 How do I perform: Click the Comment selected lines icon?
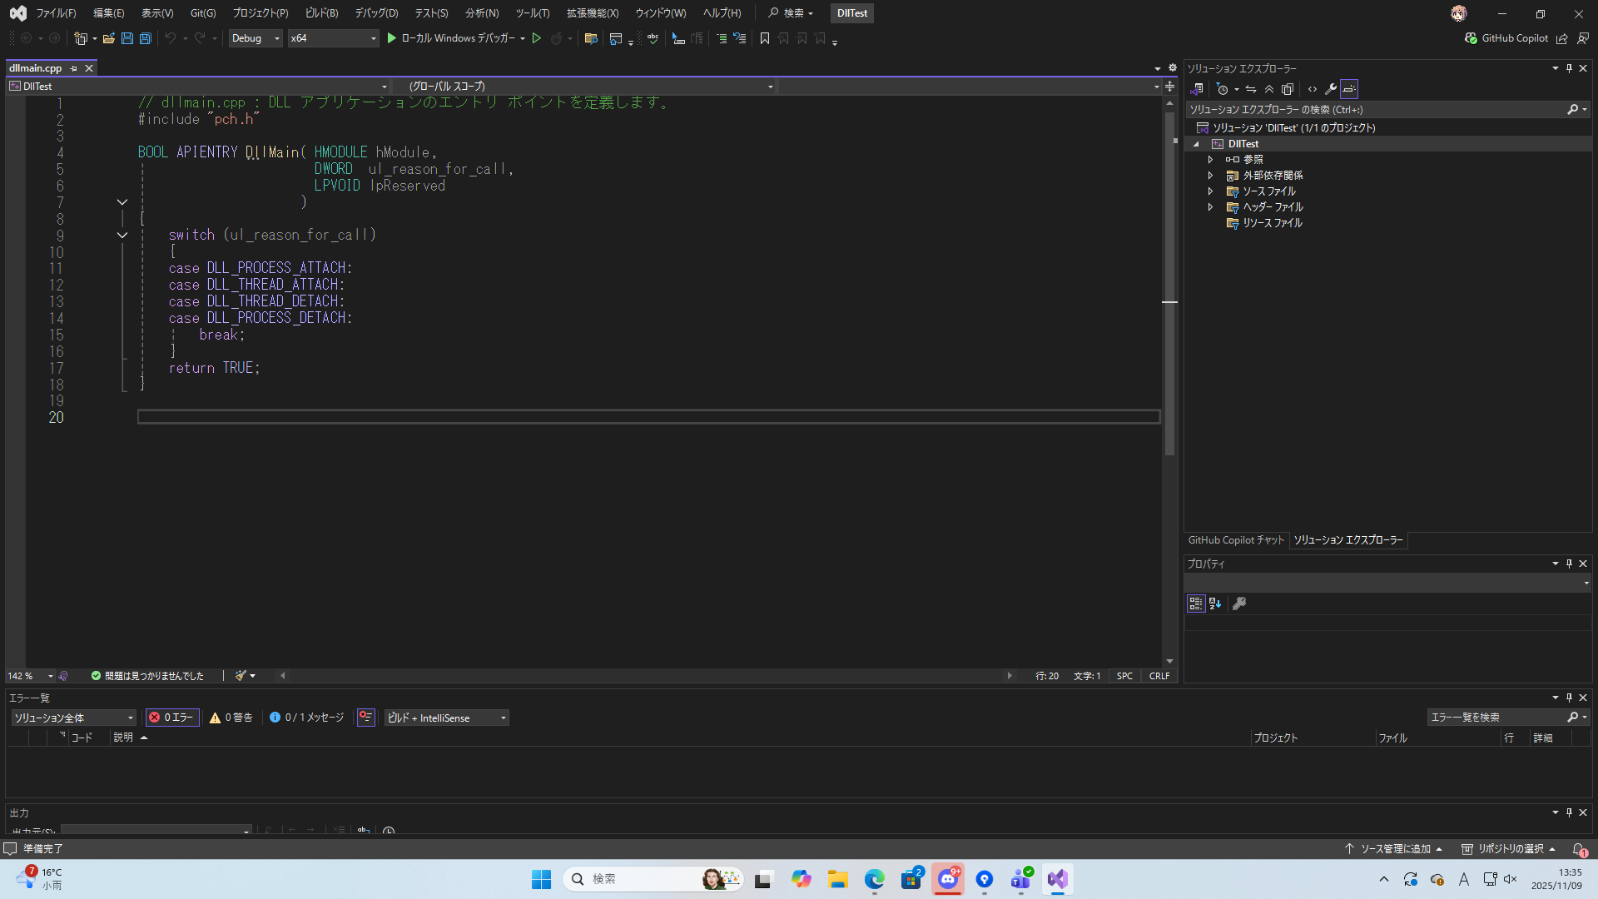click(721, 38)
